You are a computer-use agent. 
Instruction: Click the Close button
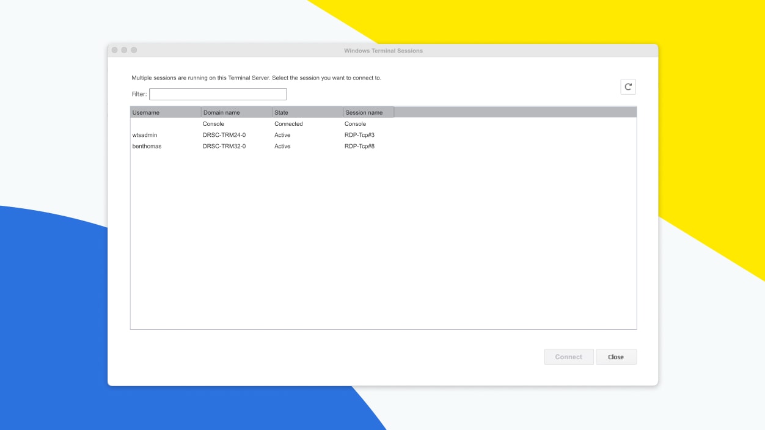coord(616,357)
